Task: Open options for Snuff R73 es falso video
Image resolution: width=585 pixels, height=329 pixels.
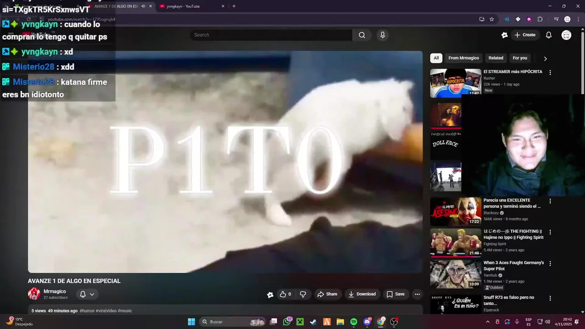Action: (x=550, y=298)
